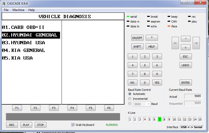Click the F2 function key
This screenshot has height=133, width=209.
(36, 108)
